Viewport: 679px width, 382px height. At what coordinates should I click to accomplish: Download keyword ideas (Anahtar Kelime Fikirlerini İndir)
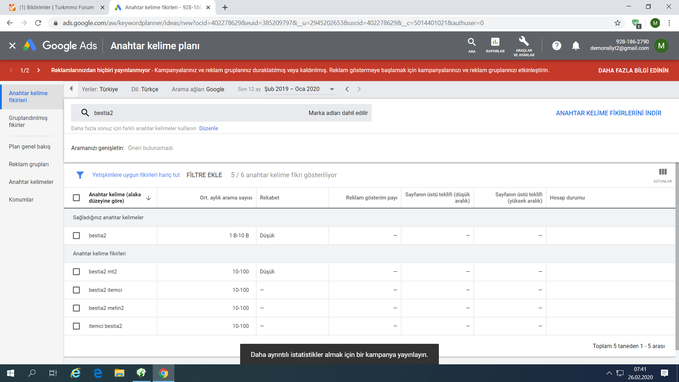(x=609, y=113)
